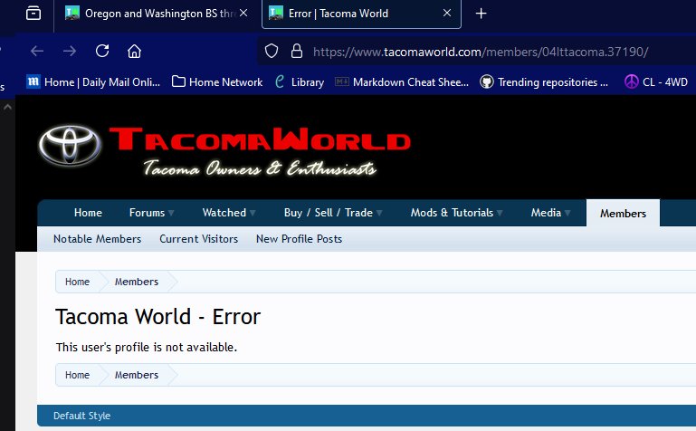
Task: Open the CL - 4WD bookmark
Action: click(656, 82)
